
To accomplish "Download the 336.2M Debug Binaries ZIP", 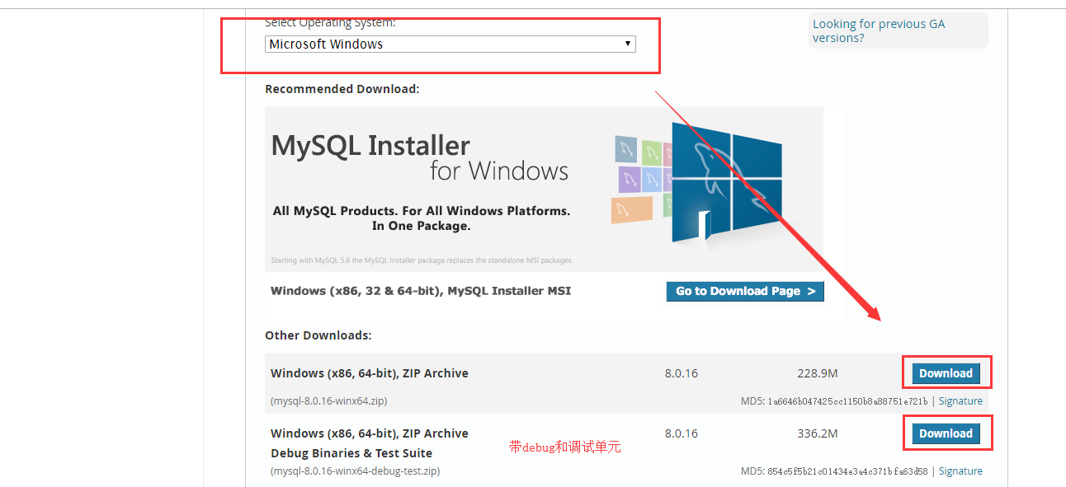I will pos(946,433).
